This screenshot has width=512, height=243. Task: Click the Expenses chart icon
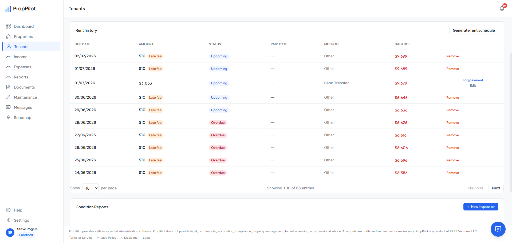[x=8, y=67]
